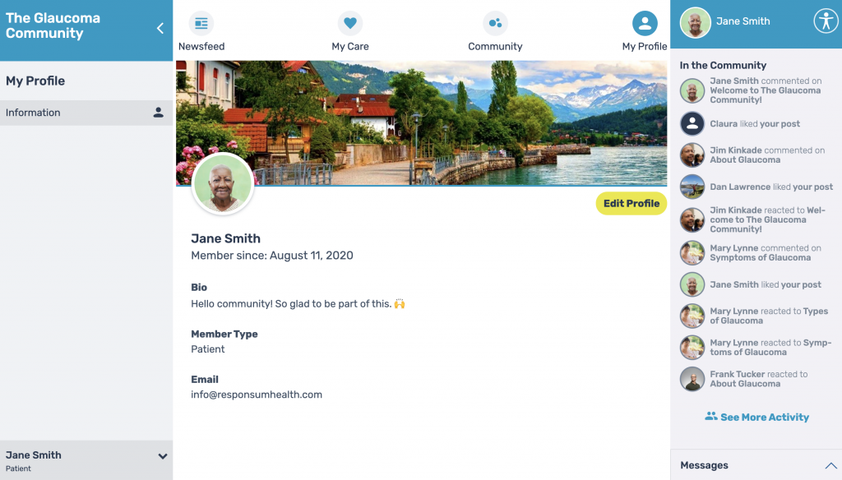Click Claura's default avatar icon
The width and height of the screenshot is (842, 480).
pyautogui.click(x=692, y=123)
